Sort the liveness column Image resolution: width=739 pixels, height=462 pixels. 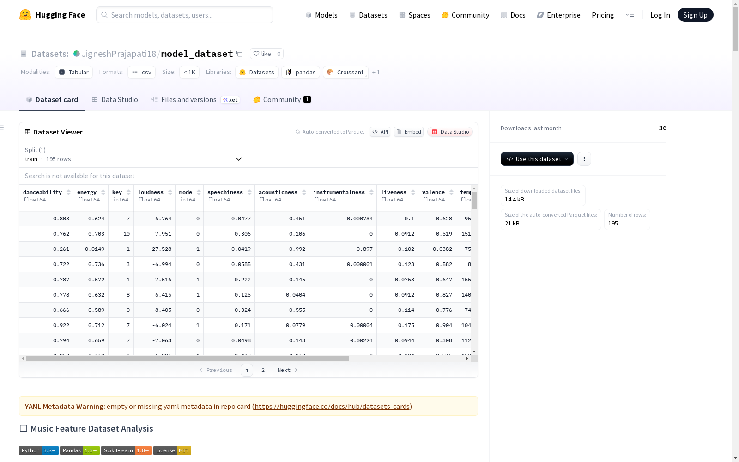[413, 192]
